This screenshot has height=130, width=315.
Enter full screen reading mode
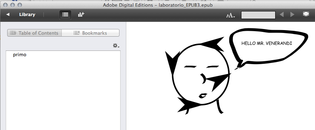[x=306, y=14]
